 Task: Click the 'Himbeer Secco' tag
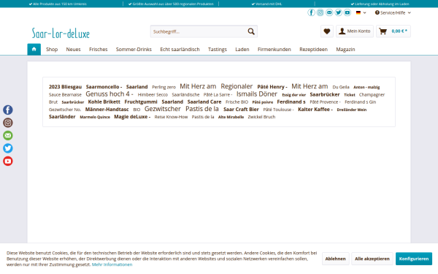153,95
